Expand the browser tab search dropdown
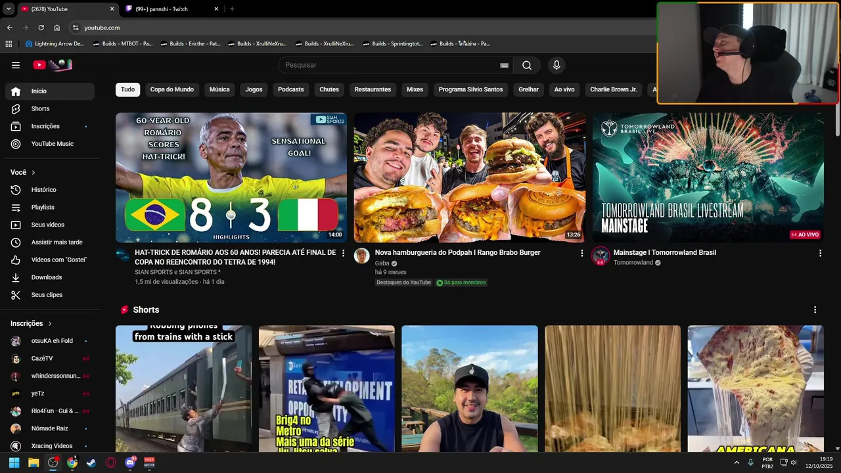Image resolution: width=841 pixels, height=473 pixels. [x=9, y=9]
